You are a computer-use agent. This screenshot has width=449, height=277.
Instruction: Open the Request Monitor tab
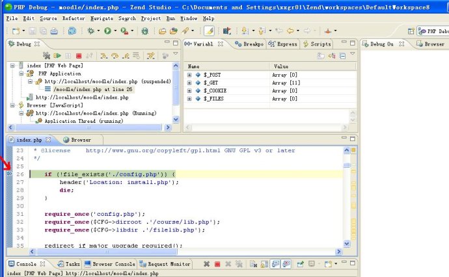tap(165, 264)
